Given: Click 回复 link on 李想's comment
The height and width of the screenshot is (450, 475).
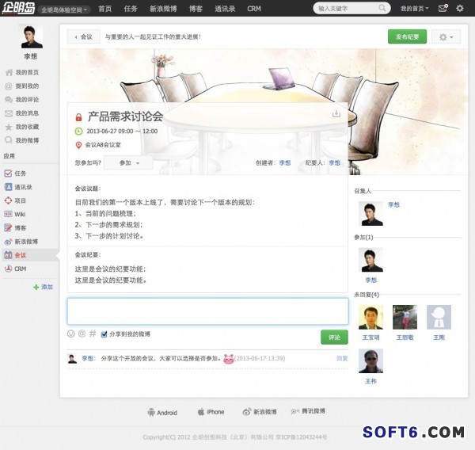Looking at the screenshot, I should (342, 358).
